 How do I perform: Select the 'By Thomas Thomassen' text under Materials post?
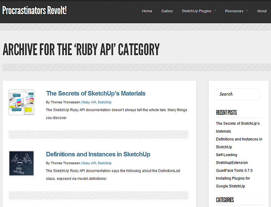(x=63, y=102)
